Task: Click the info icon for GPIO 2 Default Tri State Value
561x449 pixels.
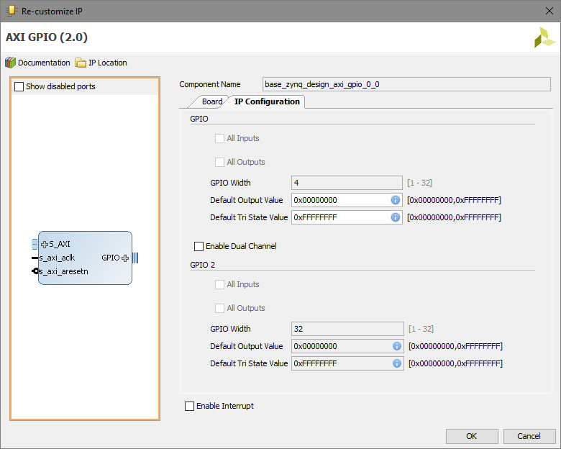Action: click(396, 363)
